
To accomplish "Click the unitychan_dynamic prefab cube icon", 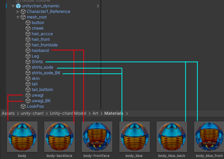I will [18, 6].
